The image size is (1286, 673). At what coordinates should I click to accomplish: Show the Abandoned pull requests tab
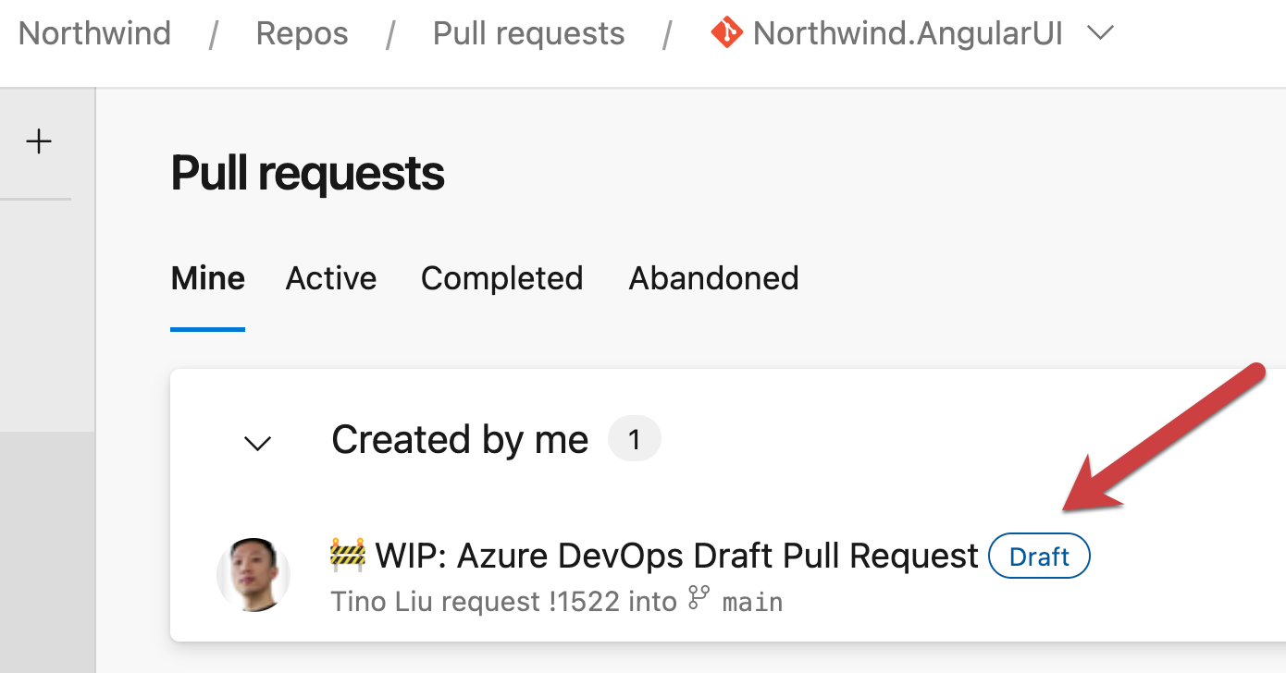[713, 278]
